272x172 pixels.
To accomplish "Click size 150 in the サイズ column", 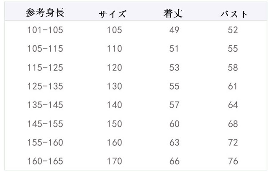I will 114,124.
